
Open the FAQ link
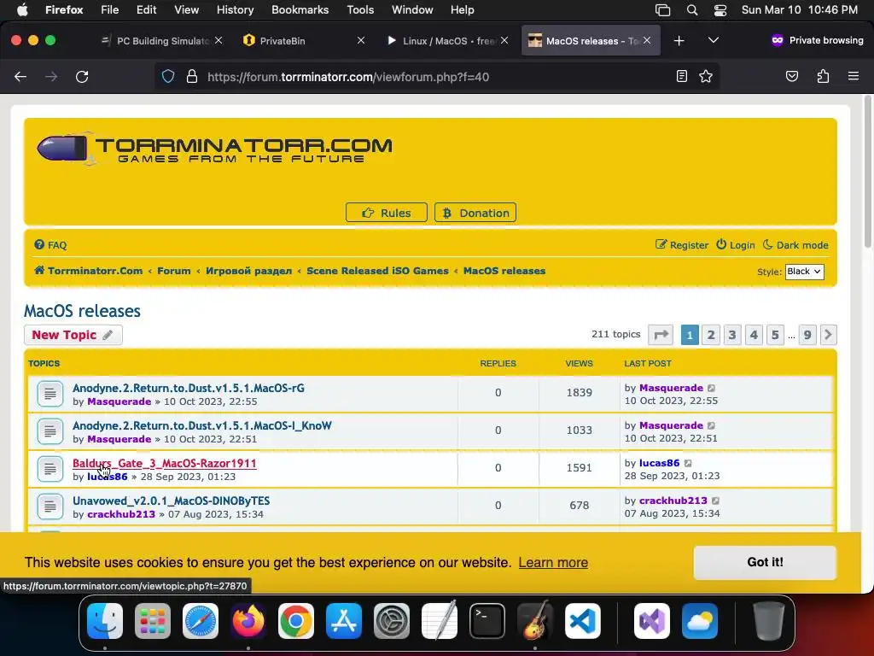[x=50, y=245]
